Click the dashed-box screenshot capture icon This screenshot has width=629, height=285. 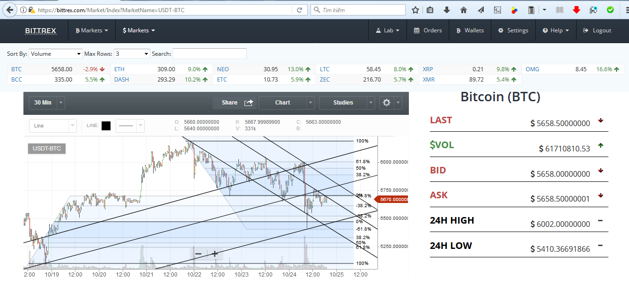[497, 10]
